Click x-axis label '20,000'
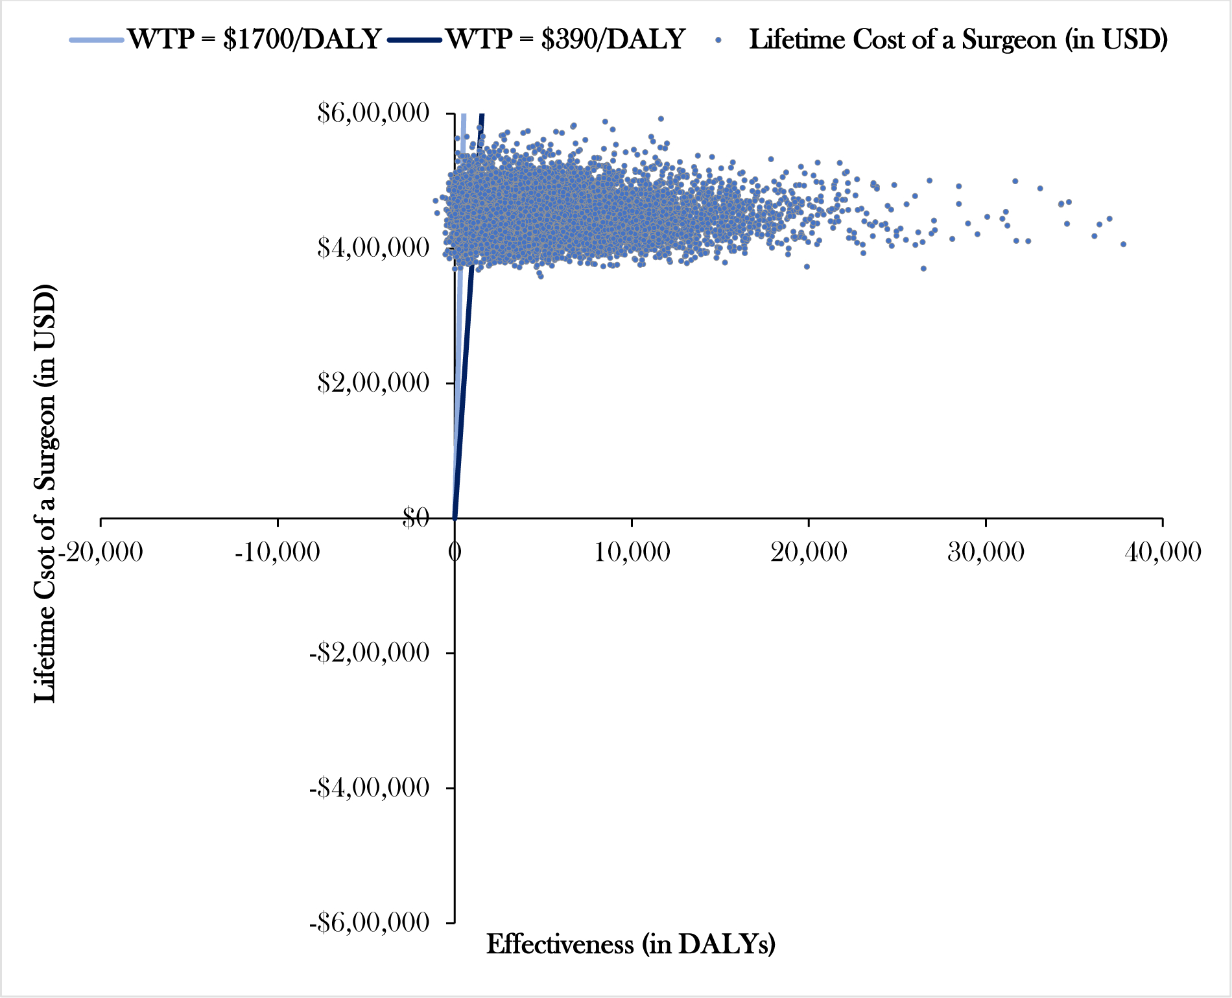 (809, 552)
